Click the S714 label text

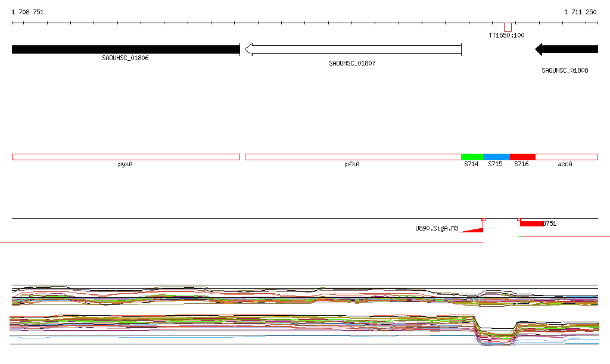[x=471, y=164]
